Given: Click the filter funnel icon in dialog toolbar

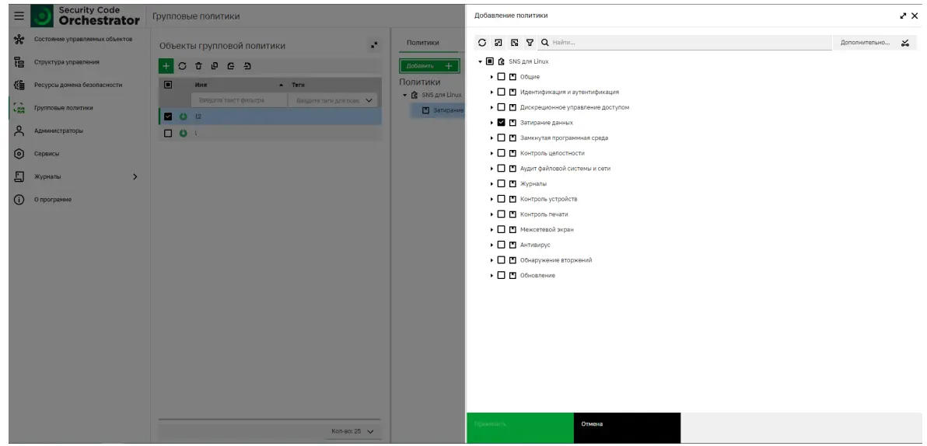Looking at the screenshot, I should coord(530,43).
